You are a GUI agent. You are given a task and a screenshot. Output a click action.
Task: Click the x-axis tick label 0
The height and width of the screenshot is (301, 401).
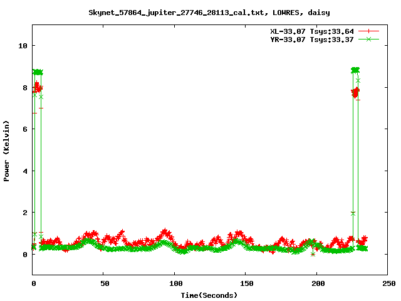pos(34,283)
